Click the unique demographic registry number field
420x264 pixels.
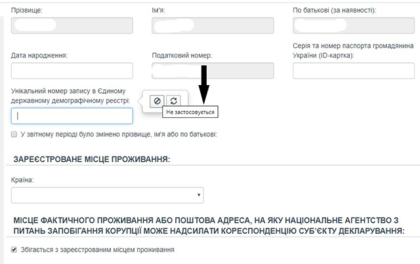[x=72, y=116]
